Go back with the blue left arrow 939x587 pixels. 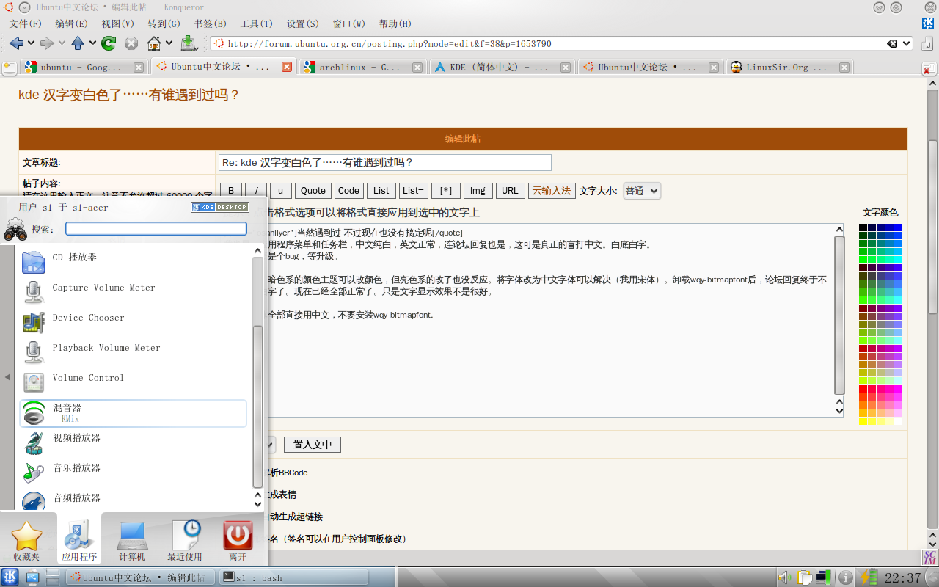coord(16,43)
